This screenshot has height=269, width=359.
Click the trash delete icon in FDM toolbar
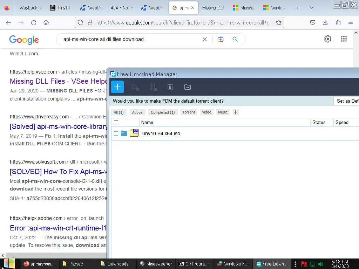pos(170,87)
